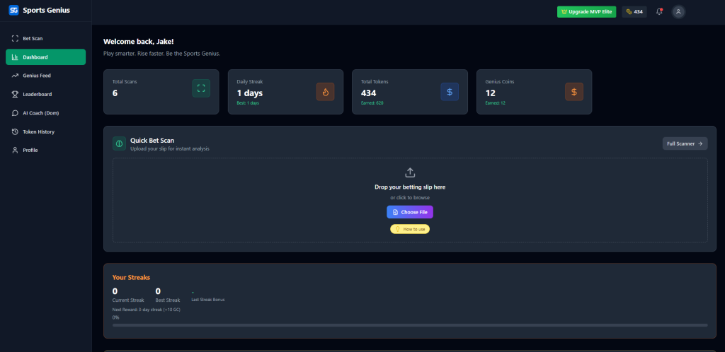Click the Quick Bet Scan green icon
This screenshot has height=352, width=725.
[119, 143]
